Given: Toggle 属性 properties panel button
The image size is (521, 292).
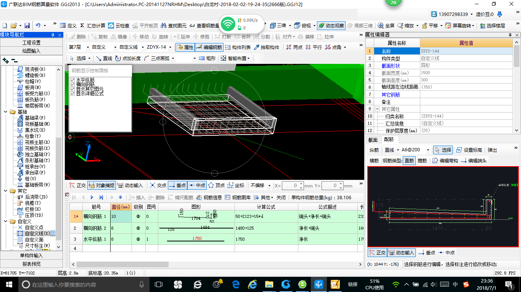Looking at the screenshot, I should coord(185,47).
